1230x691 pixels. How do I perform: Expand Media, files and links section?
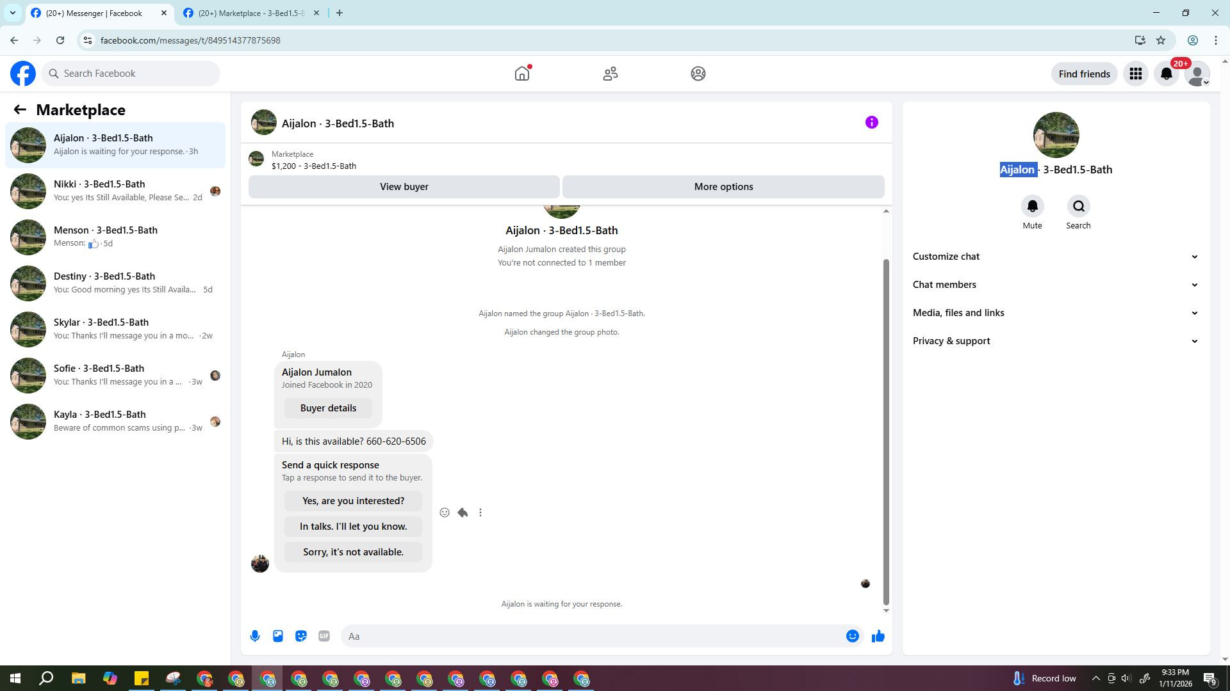point(1056,313)
